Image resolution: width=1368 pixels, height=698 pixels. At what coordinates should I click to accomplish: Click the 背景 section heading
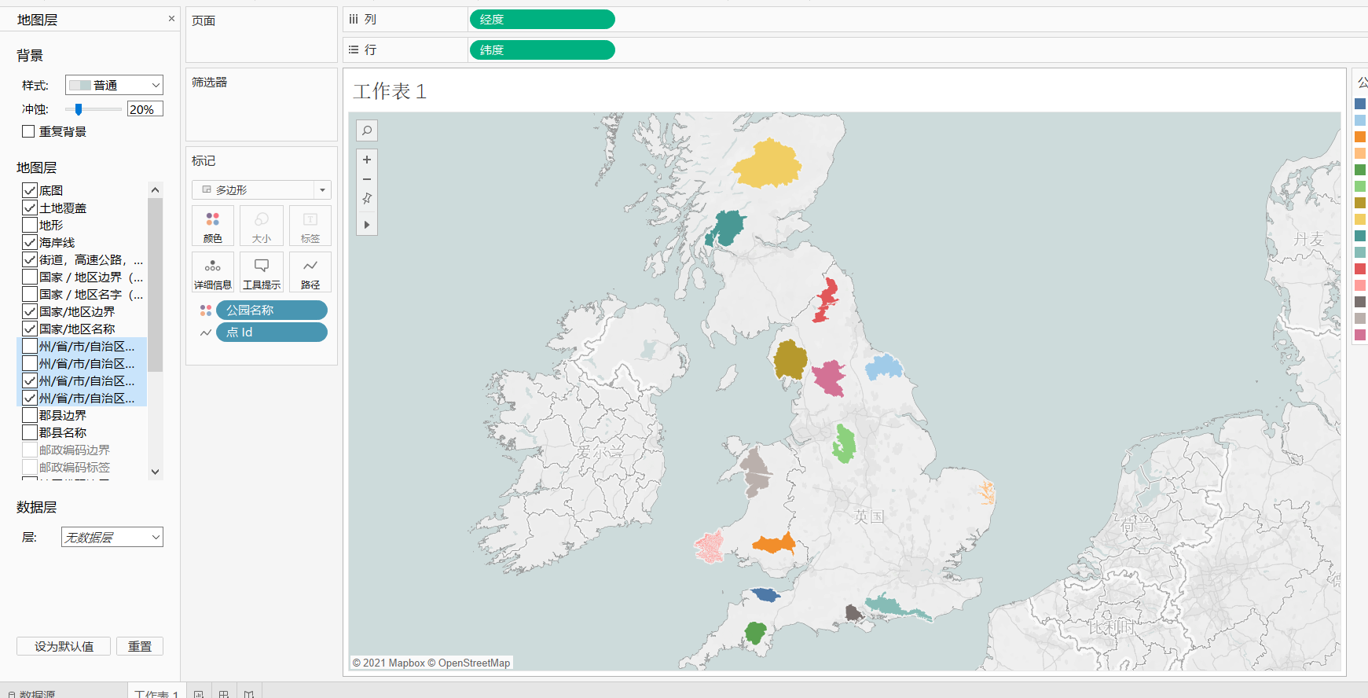30,55
